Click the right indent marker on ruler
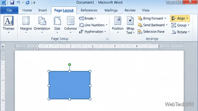 pyautogui.click(x=159, y=47)
